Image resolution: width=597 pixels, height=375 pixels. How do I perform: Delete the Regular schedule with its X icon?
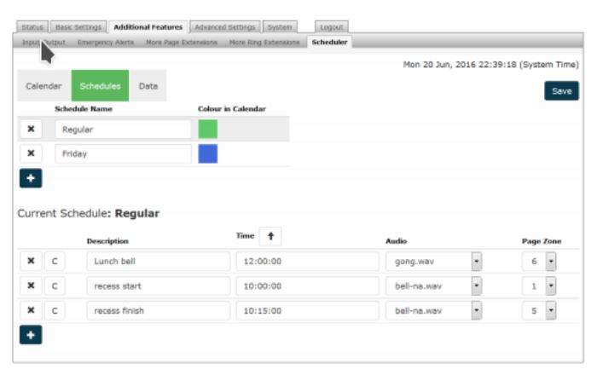coord(31,129)
